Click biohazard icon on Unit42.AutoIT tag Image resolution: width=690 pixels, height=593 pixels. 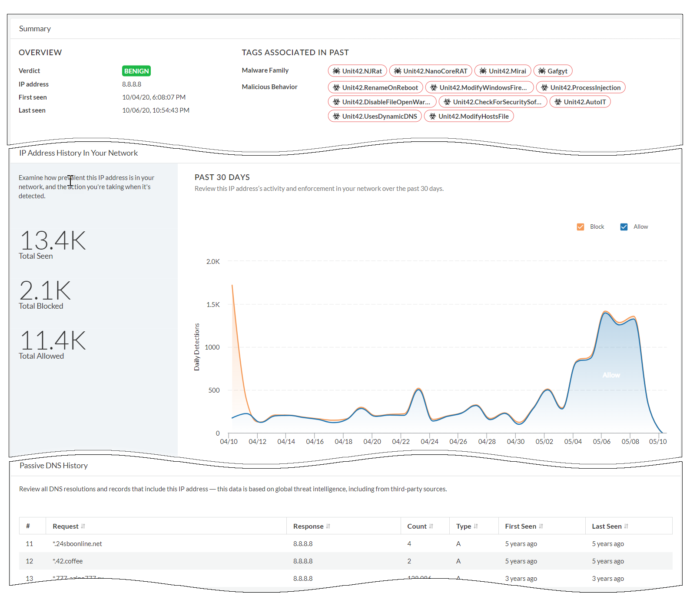pos(558,102)
